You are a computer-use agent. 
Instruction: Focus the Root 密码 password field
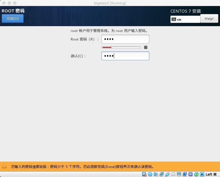pos(125,39)
